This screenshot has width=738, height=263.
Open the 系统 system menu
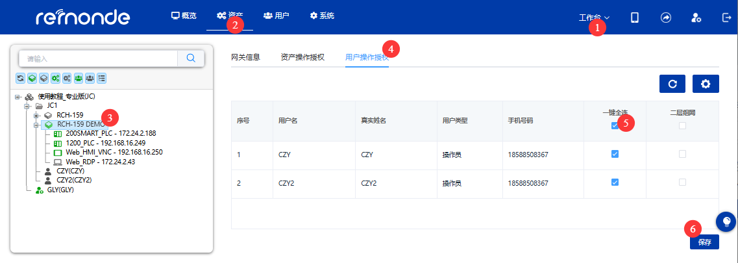[322, 16]
